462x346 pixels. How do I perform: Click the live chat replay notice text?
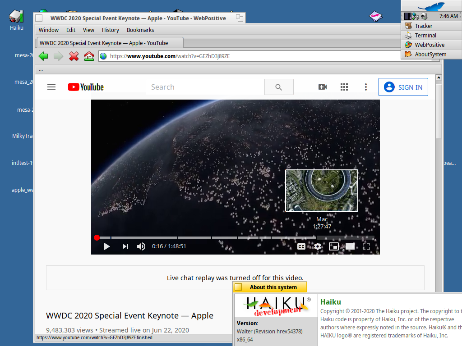pos(235,278)
